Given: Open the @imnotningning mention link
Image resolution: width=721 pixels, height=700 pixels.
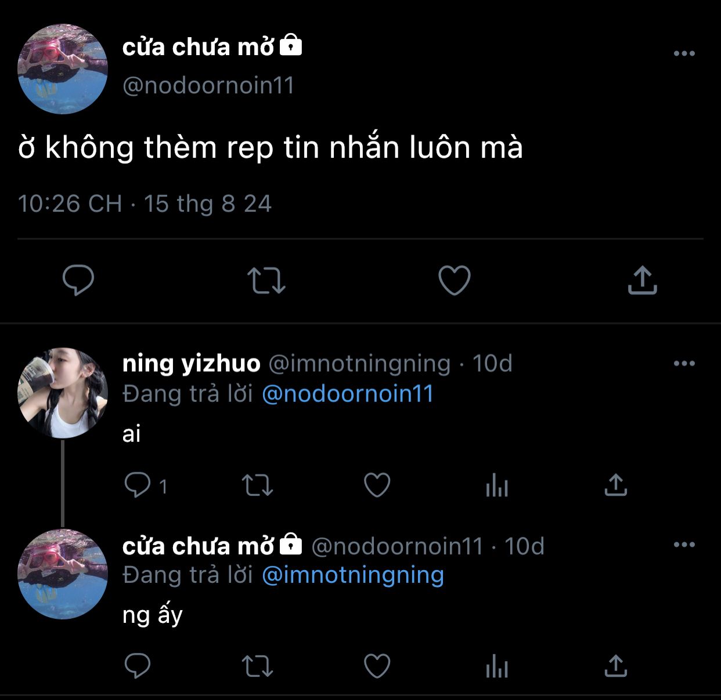Looking at the screenshot, I should pos(353,575).
